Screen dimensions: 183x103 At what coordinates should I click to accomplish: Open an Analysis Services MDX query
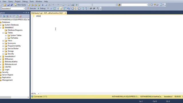32,5
